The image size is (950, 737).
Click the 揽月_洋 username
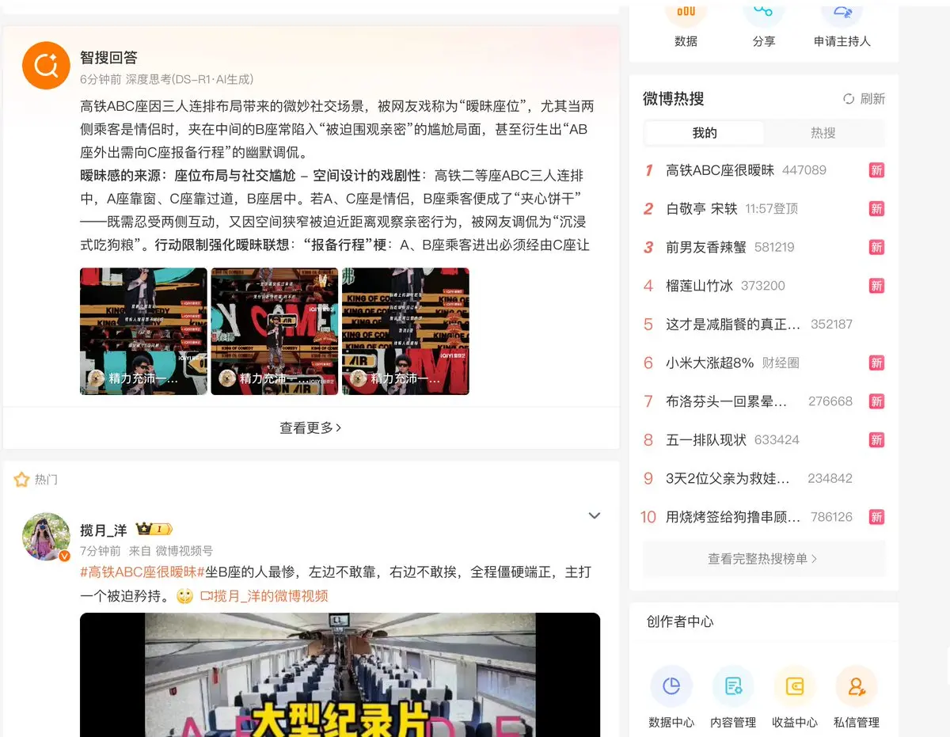pyautogui.click(x=104, y=530)
